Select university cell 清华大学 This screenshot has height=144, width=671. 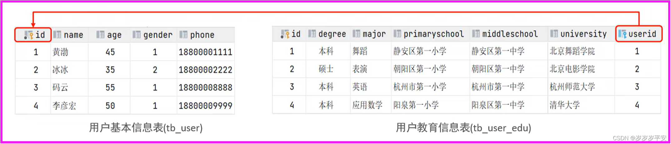[x=565, y=105]
